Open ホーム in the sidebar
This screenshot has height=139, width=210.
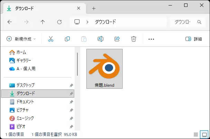tap(18, 52)
